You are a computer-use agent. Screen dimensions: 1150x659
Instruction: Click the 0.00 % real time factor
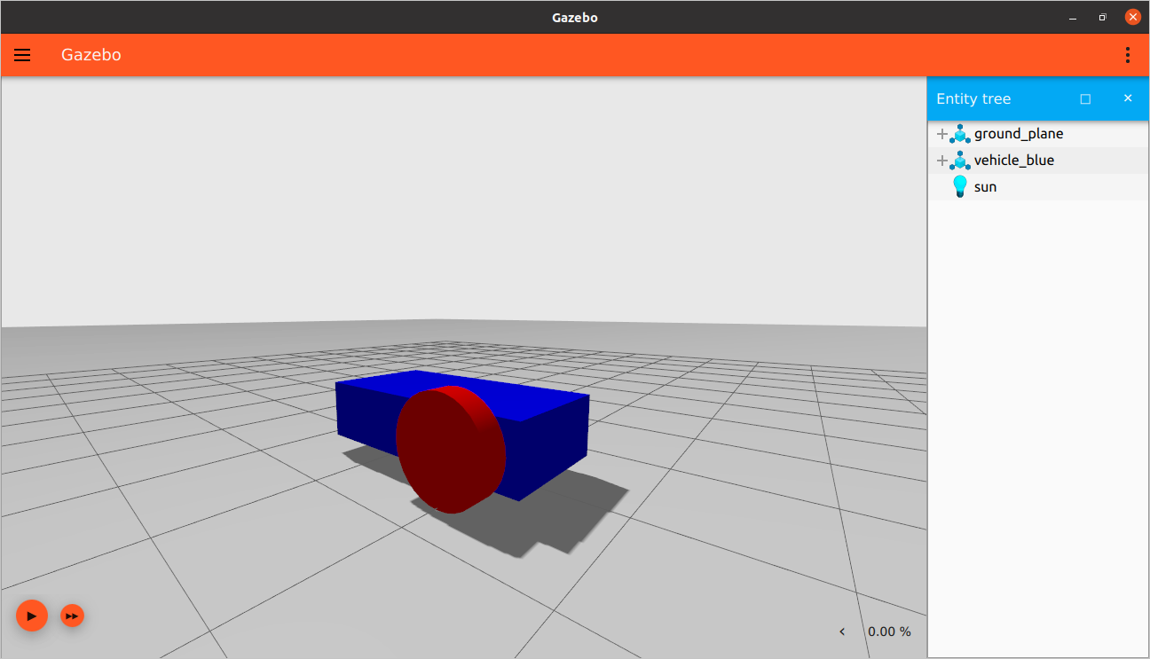coord(889,632)
